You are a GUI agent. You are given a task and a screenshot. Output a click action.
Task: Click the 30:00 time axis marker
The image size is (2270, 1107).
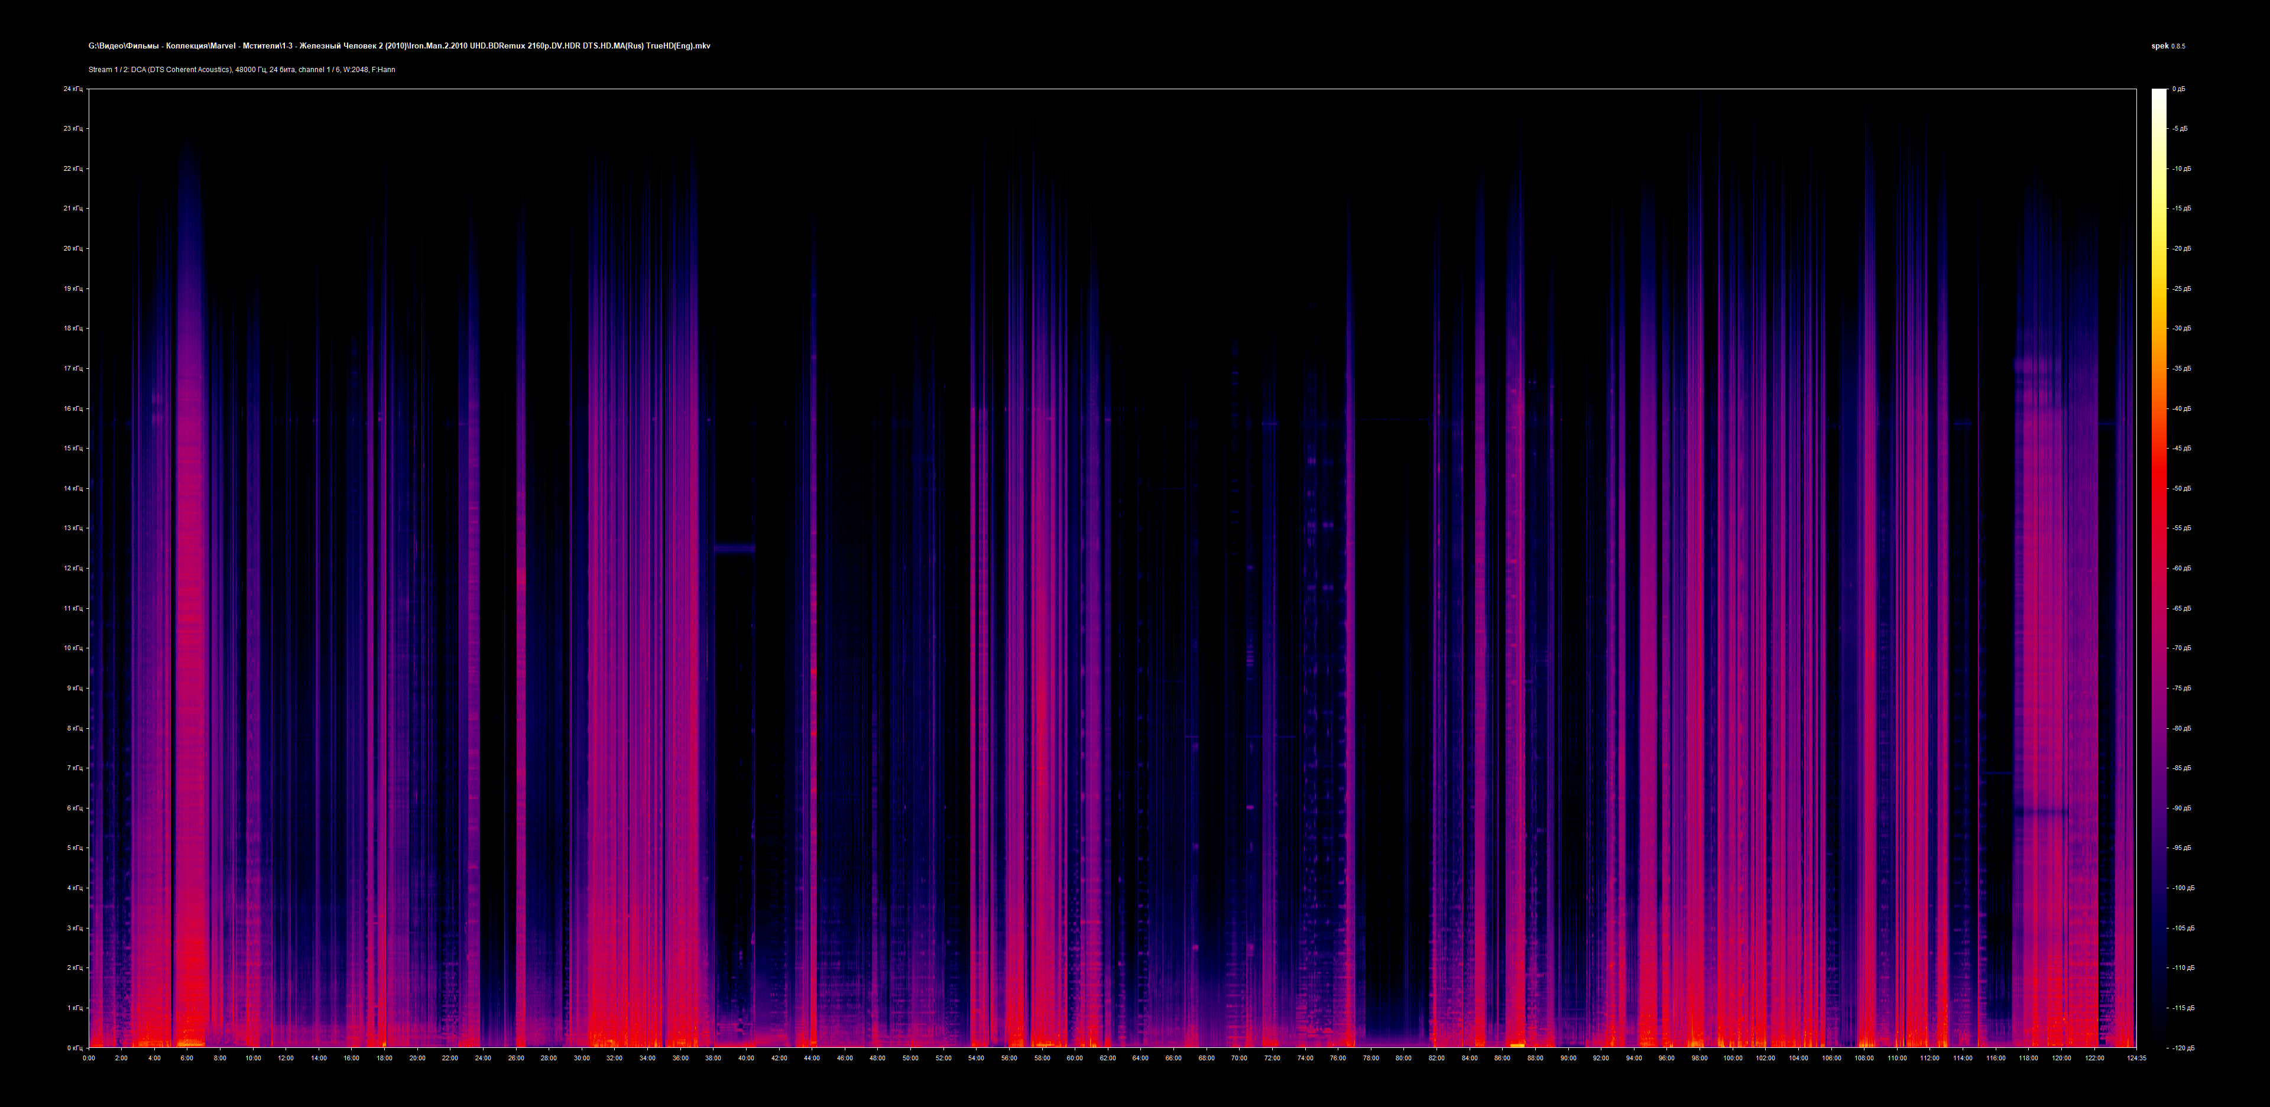coord(582,1057)
